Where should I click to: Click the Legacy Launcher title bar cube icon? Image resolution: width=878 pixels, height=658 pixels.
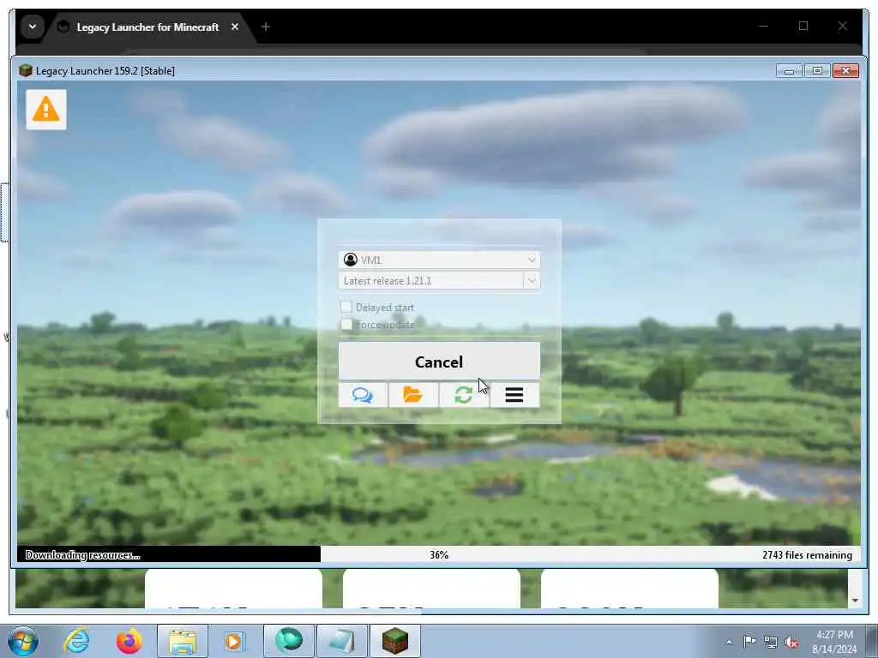(25, 70)
